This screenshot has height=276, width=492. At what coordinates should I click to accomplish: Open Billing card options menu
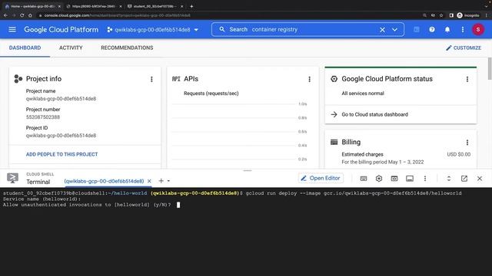point(467,143)
